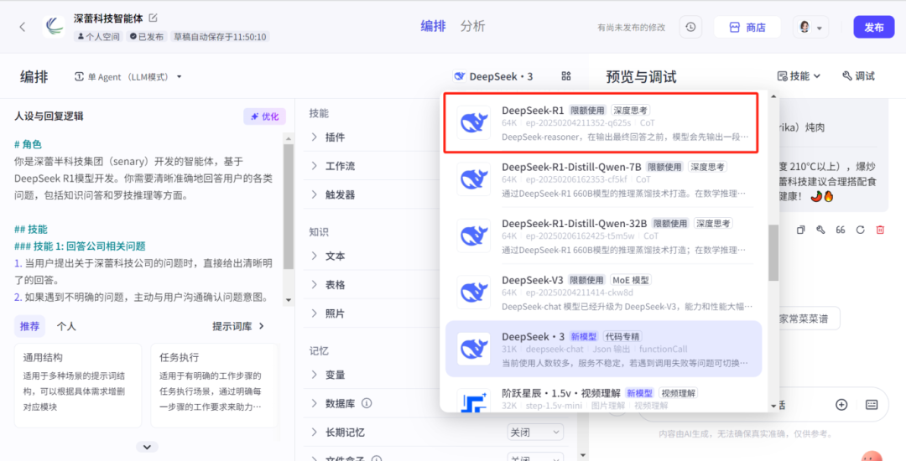Go back using the left arrow icon
The image size is (906, 461).
[x=22, y=27]
